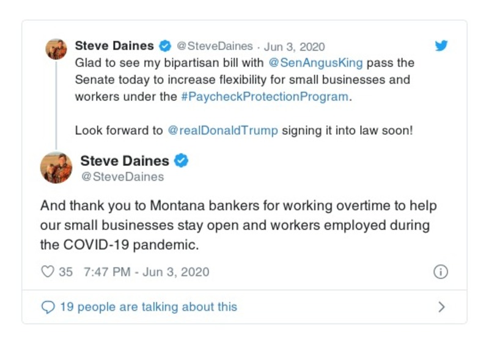Click the @SteveDaines handle in the quoted tweet header
The image size is (489, 343).
click(215, 46)
